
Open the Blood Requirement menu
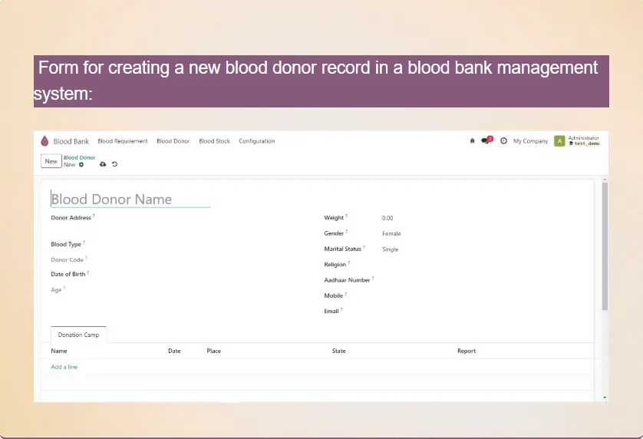(122, 141)
